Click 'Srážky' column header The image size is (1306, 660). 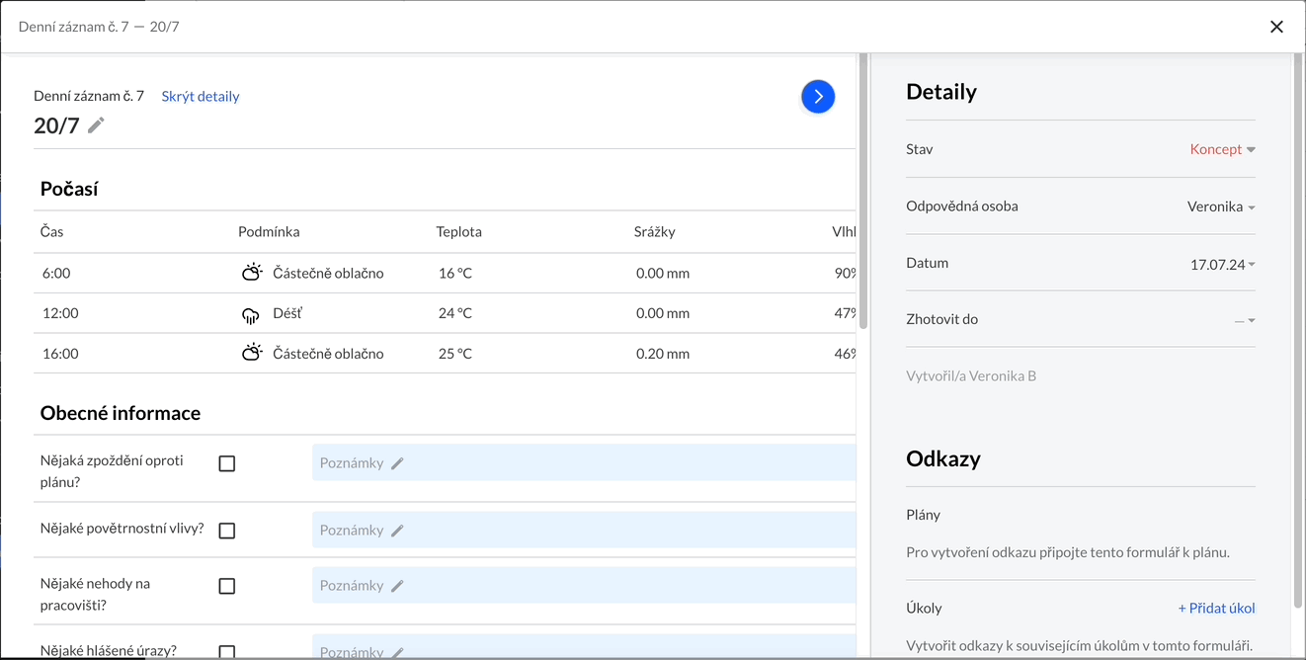(655, 231)
